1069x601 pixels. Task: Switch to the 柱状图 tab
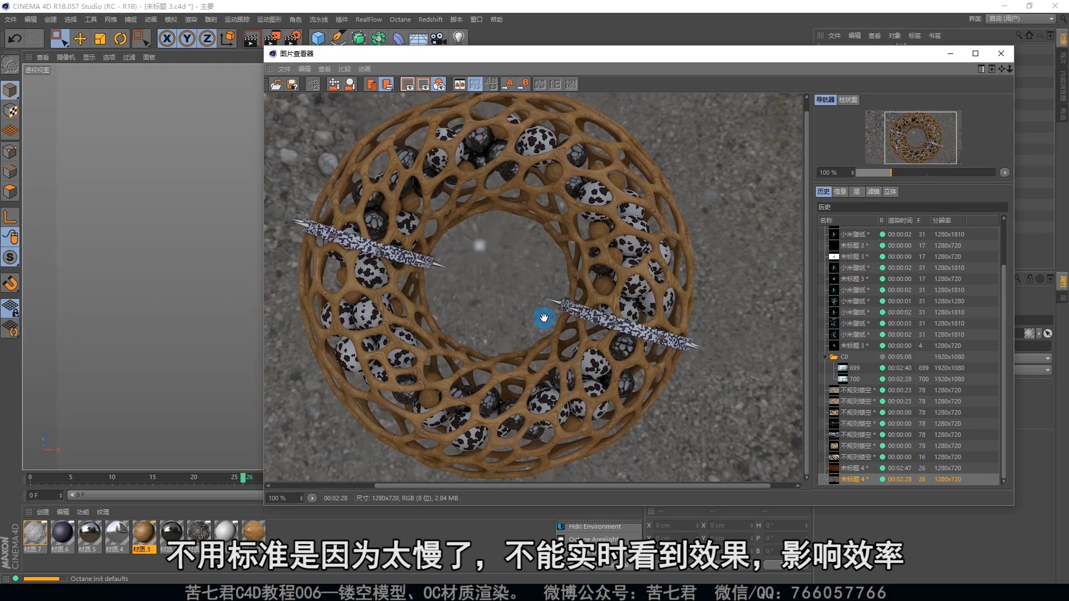[848, 100]
